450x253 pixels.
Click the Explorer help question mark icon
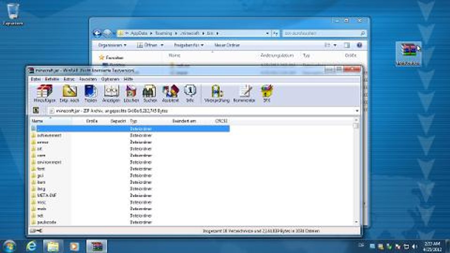(x=359, y=45)
